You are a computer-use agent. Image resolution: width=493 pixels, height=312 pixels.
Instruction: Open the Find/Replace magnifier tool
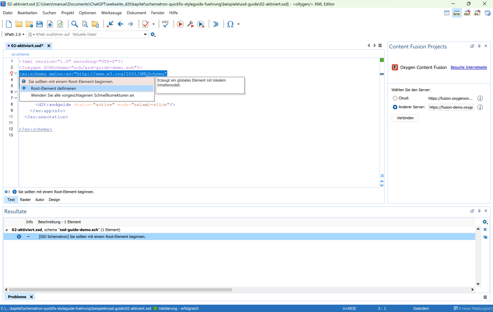pyautogui.click(x=75, y=24)
